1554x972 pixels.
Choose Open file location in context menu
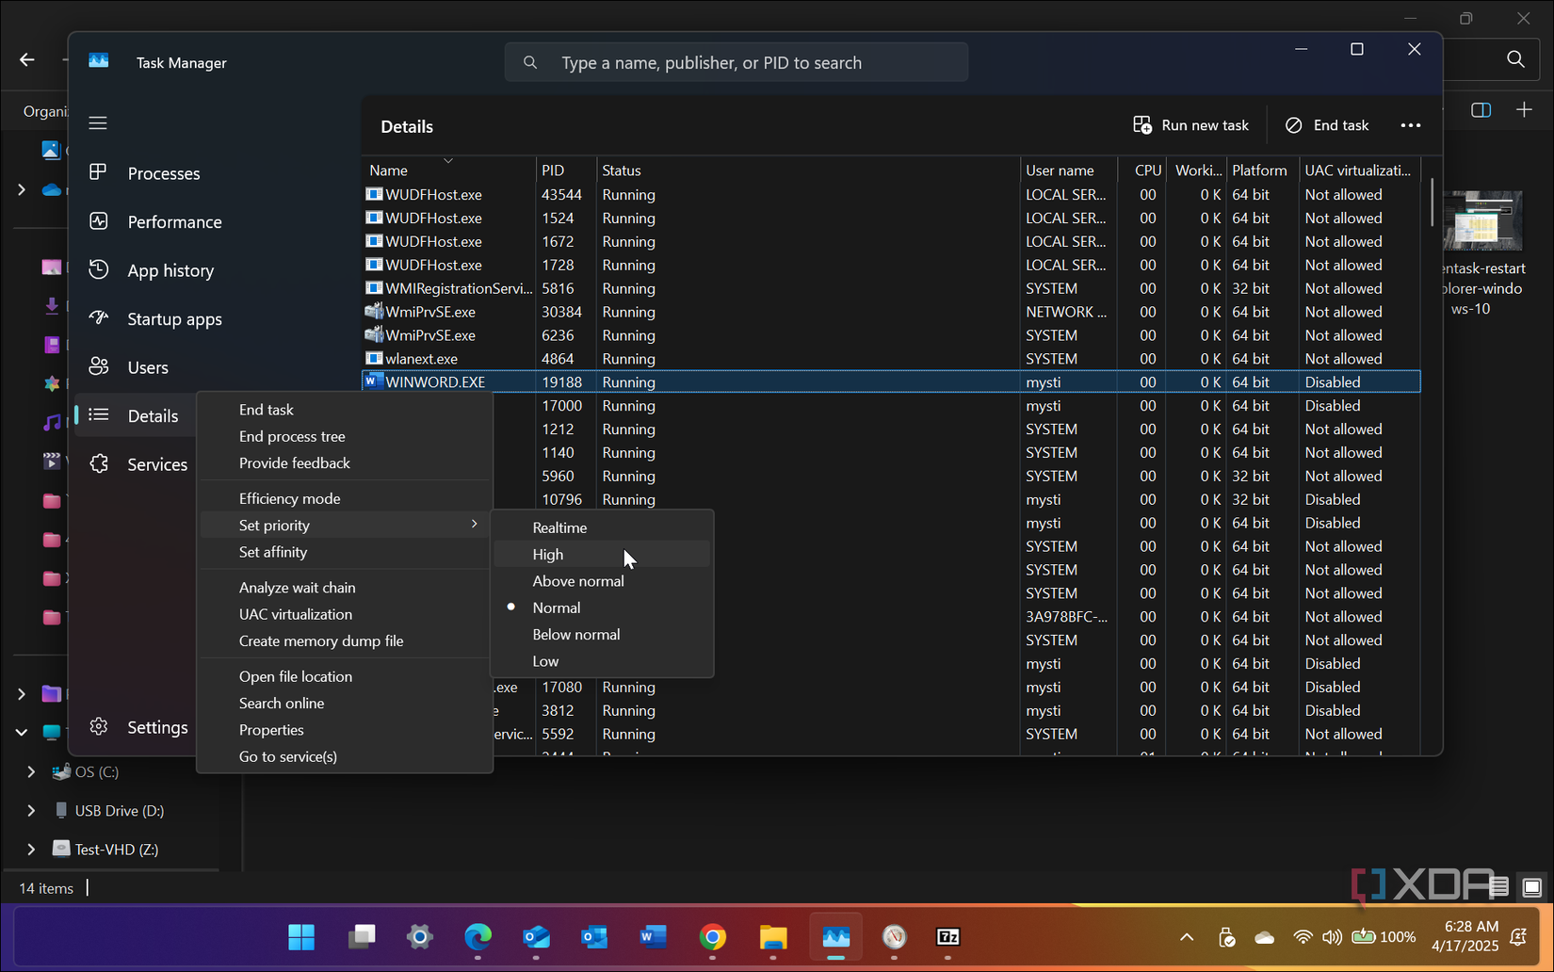pyautogui.click(x=345, y=676)
